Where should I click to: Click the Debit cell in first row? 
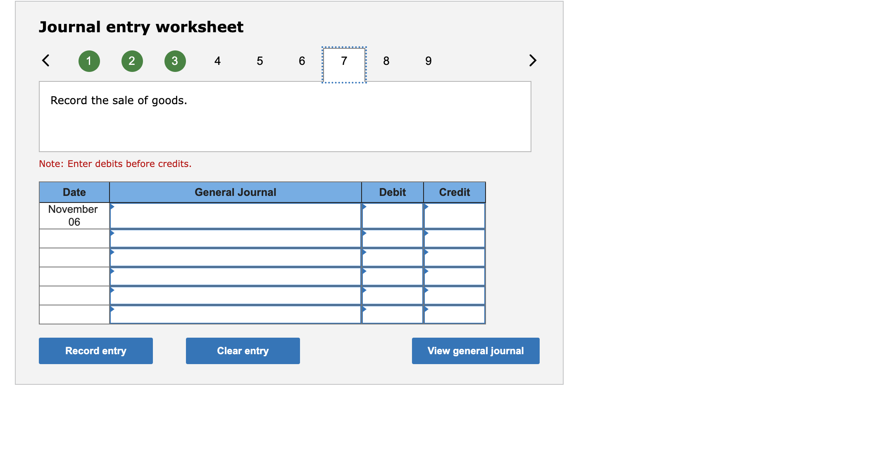click(393, 216)
